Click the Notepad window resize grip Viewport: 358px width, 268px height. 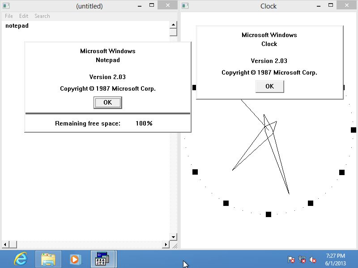click(175, 246)
